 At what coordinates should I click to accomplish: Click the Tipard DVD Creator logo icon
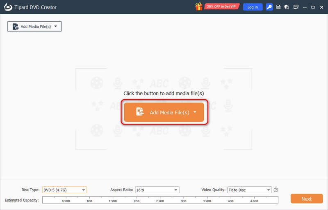point(8,7)
